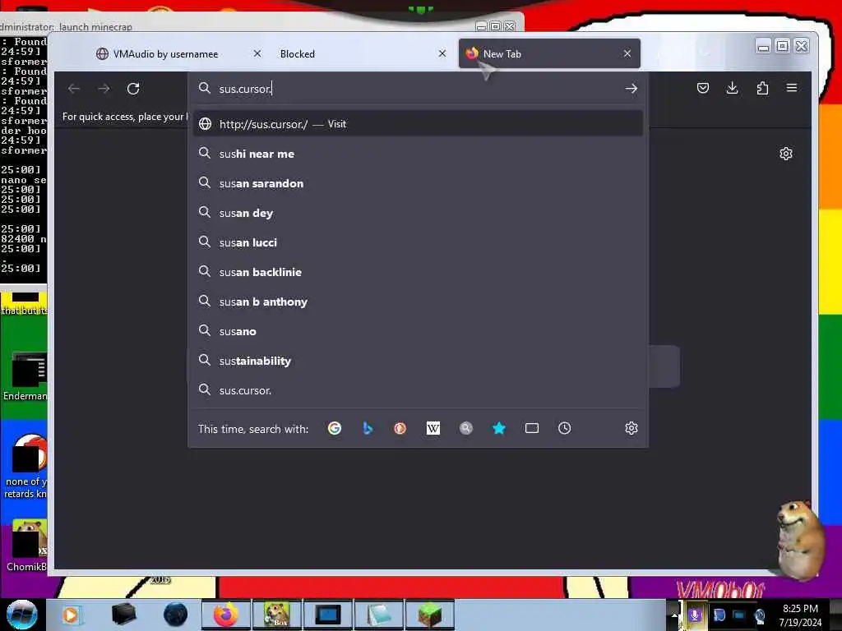Open the Downloads panel icon

[732, 88]
